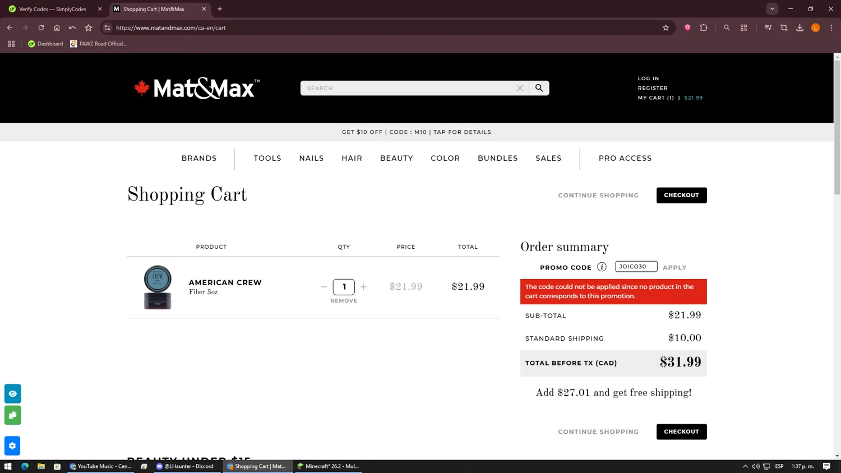
Task: Open the Hair menu
Action: [x=352, y=159]
